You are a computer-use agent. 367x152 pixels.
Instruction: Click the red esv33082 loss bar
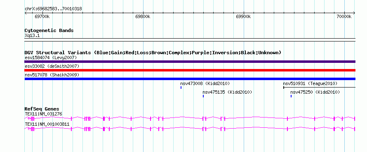190,70
